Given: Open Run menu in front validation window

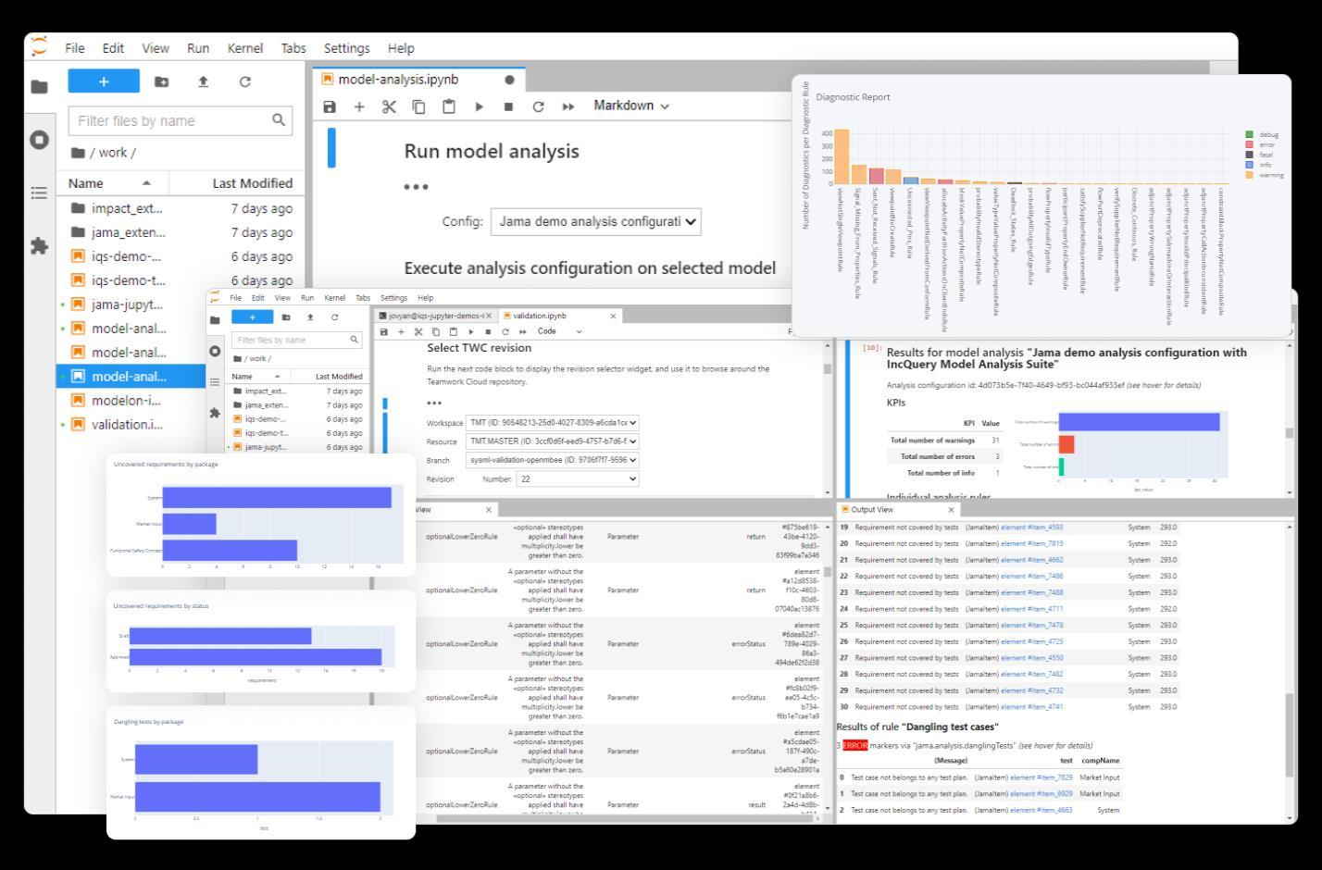Looking at the screenshot, I should click(307, 298).
